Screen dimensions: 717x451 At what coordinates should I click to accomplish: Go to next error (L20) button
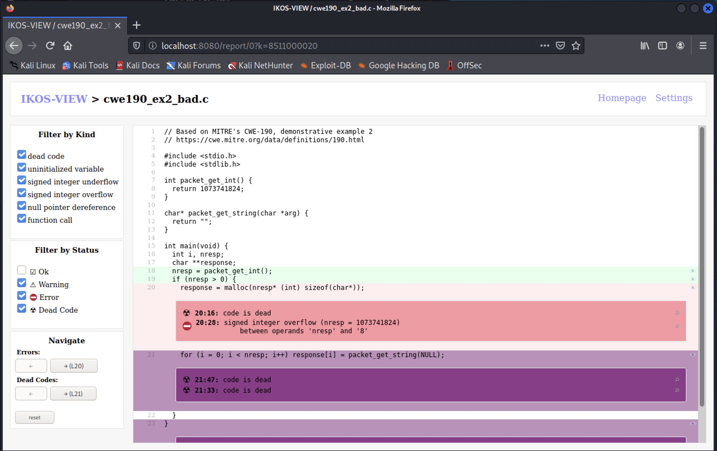pos(74,366)
